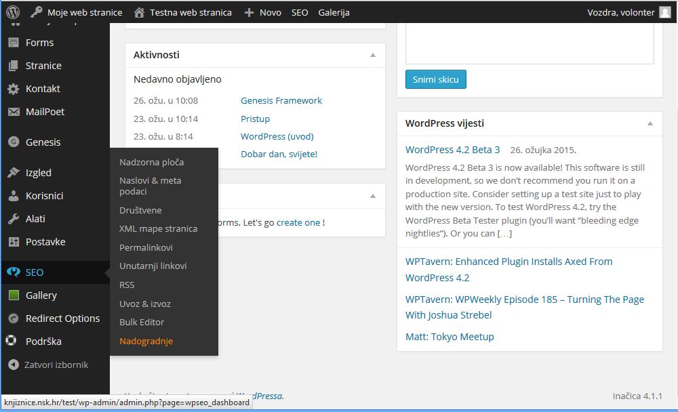678x412 pixels.
Task: Click the Vozdra, volonter account greeting
Action: click(621, 13)
